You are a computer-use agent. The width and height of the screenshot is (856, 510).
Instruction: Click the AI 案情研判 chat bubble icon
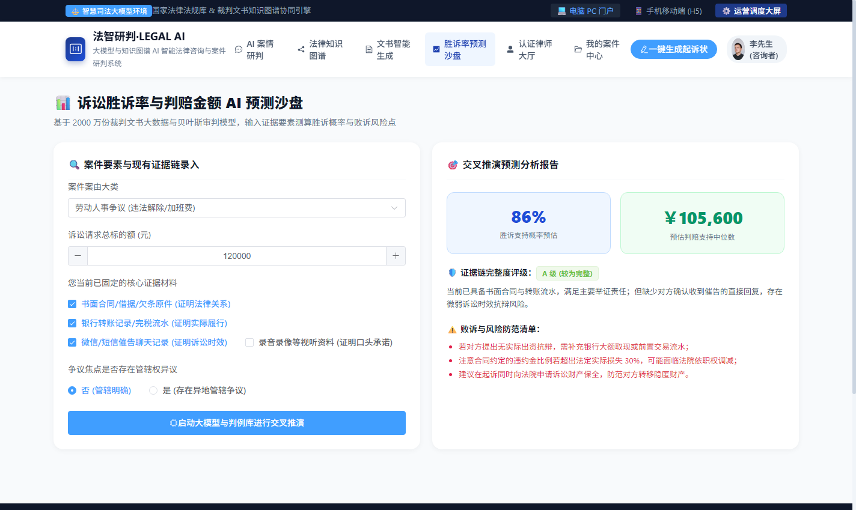tap(239, 49)
